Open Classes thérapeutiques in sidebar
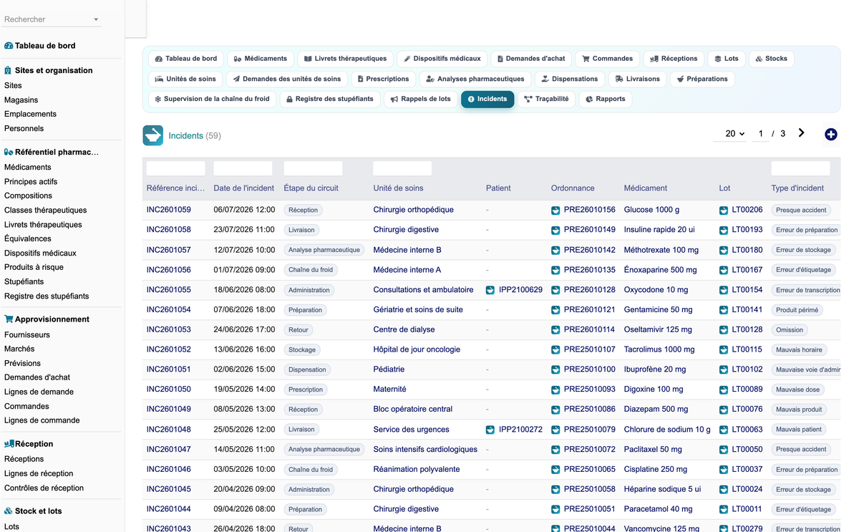Image resolution: width=859 pixels, height=532 pixels. tap(46, 210)
